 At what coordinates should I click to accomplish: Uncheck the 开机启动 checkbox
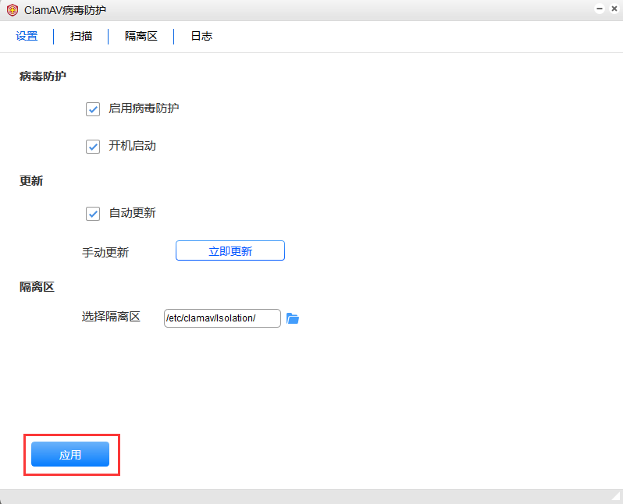tap(93, 147)
